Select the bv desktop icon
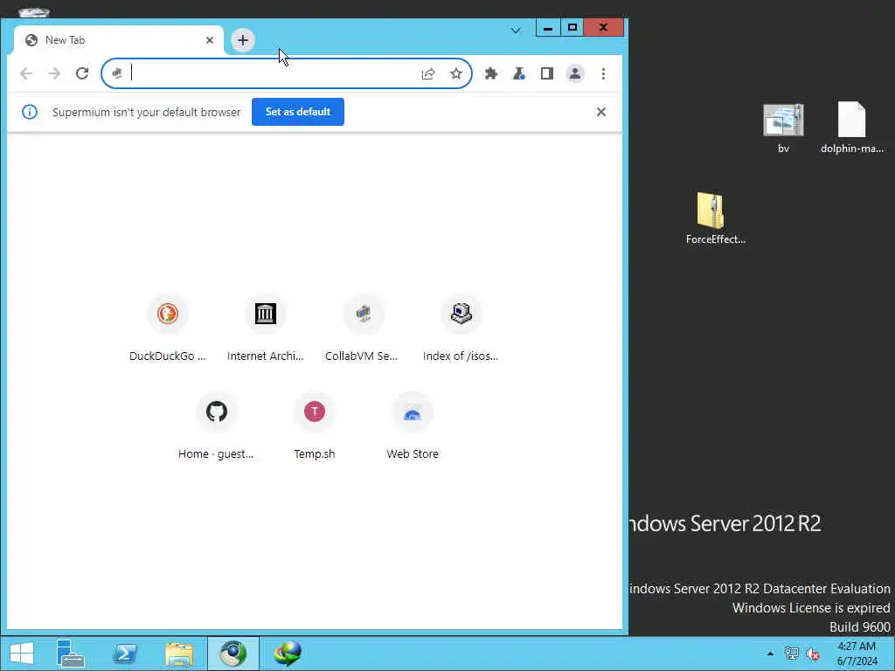895x671 pixels. point(784,128)
